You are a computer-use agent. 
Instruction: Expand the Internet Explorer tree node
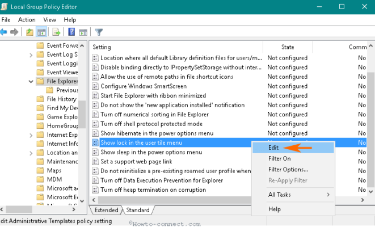pos(31,135)
